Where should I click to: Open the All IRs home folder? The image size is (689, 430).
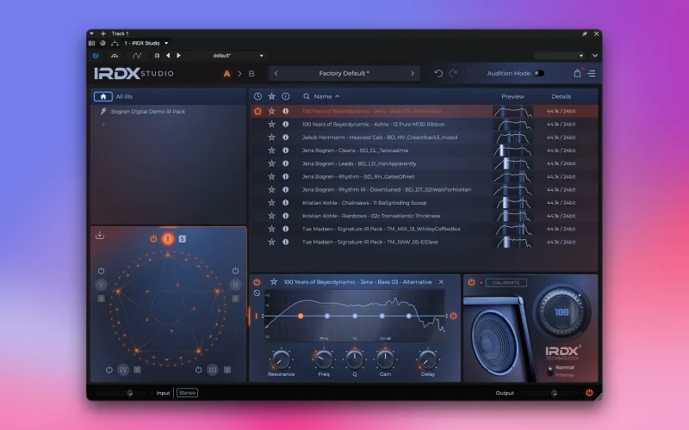click(x=102, y=96)
